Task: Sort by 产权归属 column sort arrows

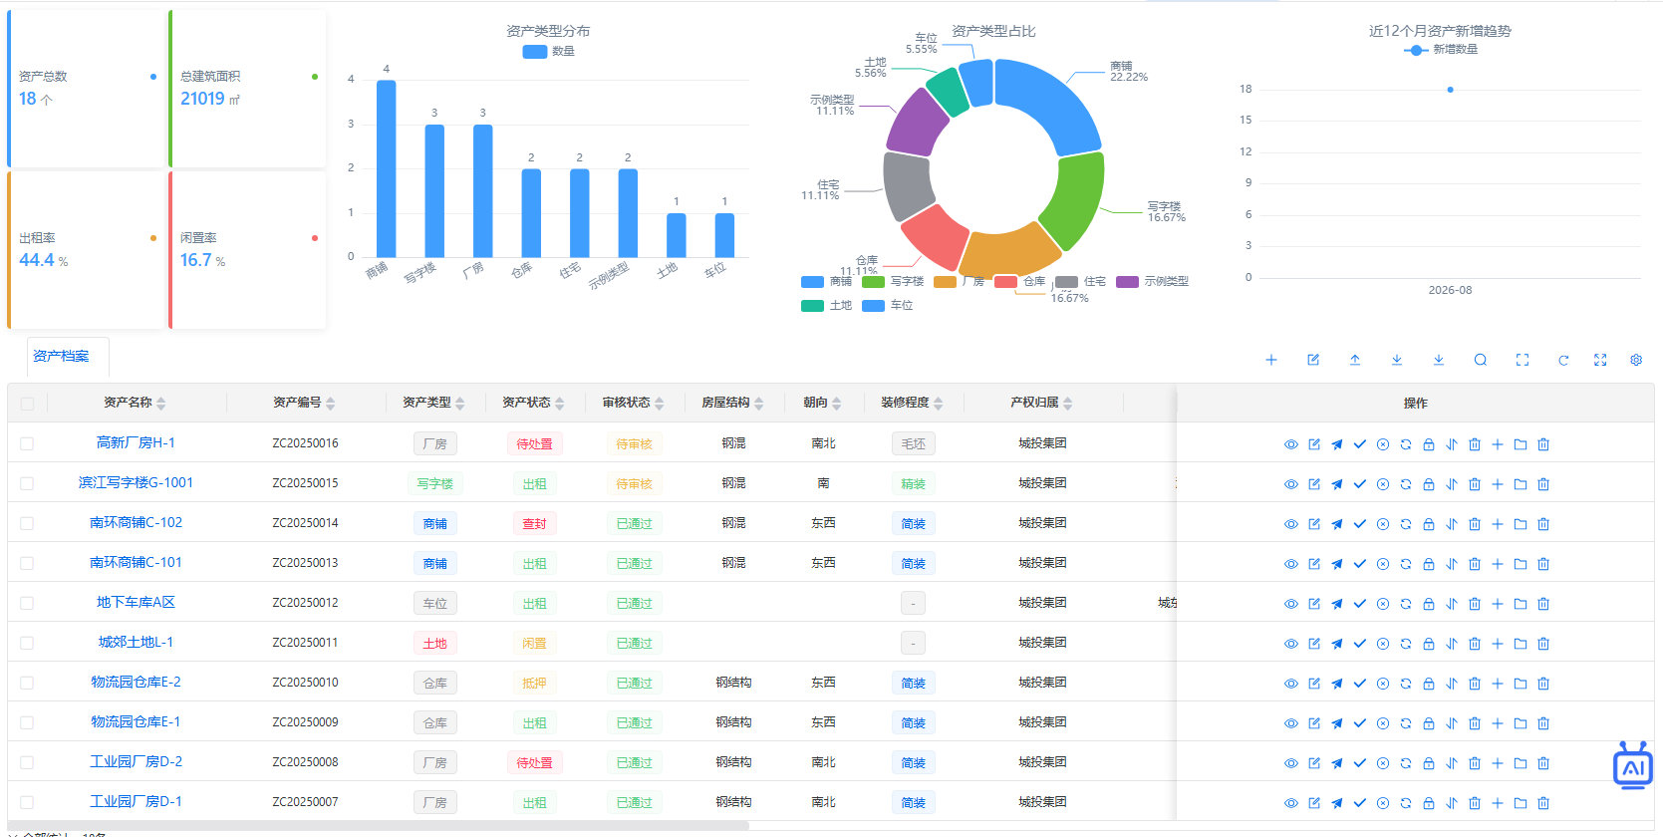Action: [x=1068, y=404]
